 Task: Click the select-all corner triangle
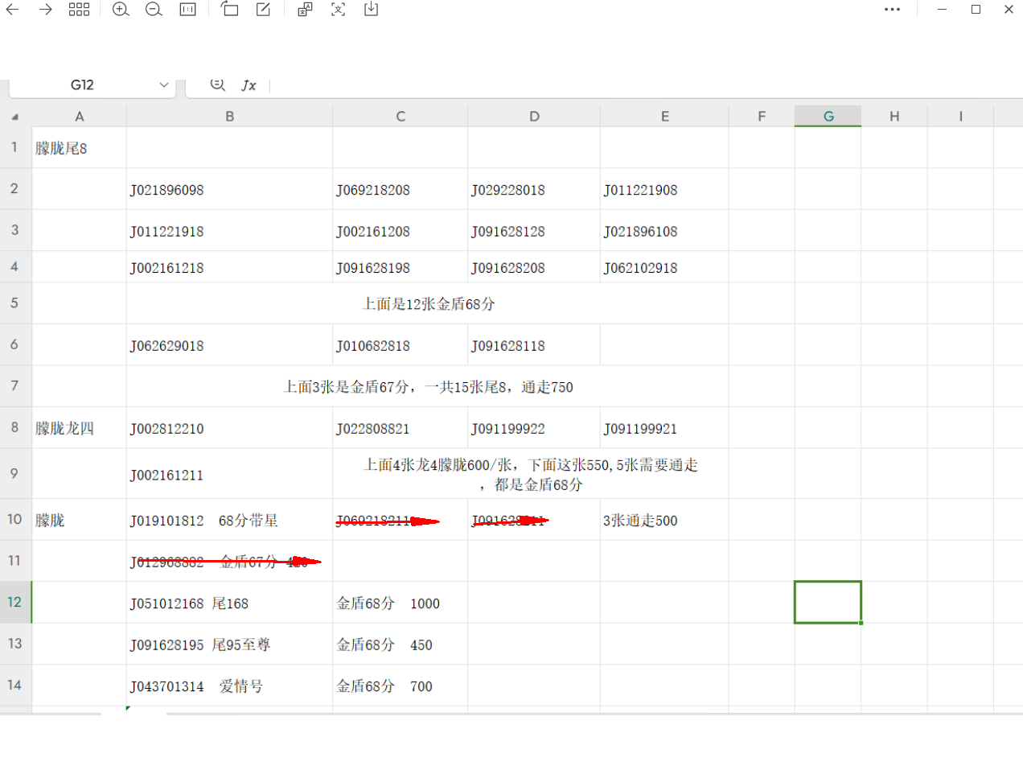point(15,117)
